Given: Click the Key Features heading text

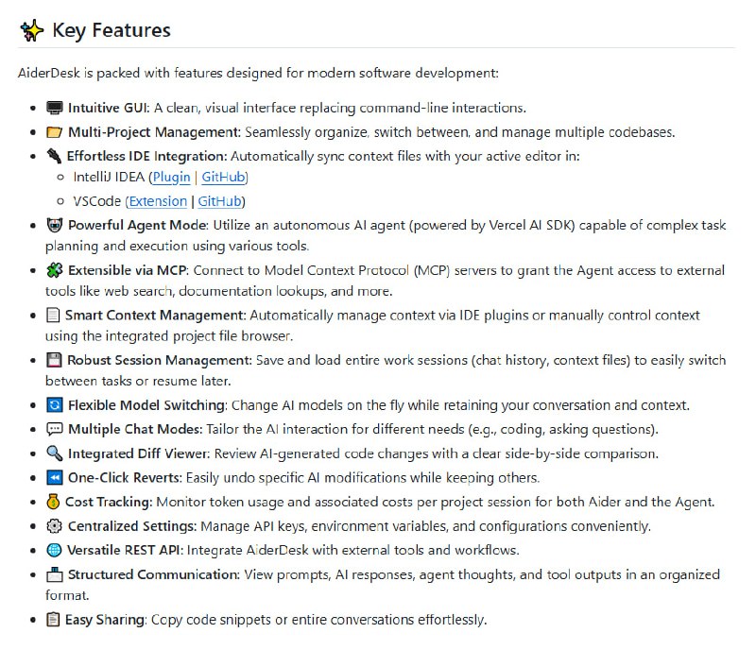Looking at the screenshot, I should (112, 30).
